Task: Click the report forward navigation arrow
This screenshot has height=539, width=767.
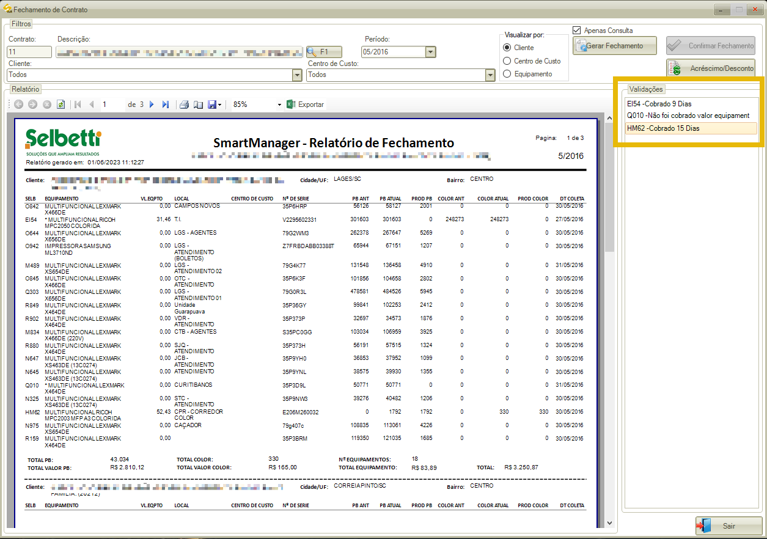Action: (33, 105)
